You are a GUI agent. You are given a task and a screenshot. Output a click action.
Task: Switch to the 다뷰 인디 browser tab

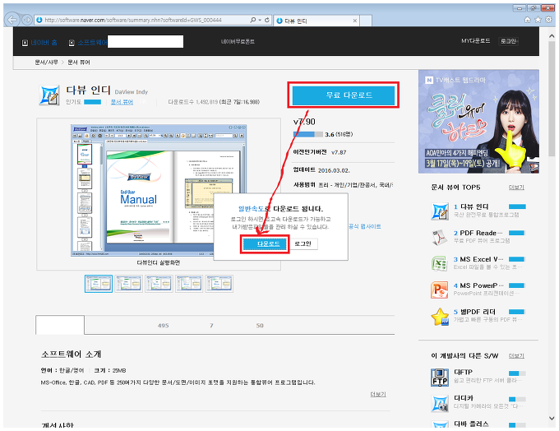[x=316, y=21]
